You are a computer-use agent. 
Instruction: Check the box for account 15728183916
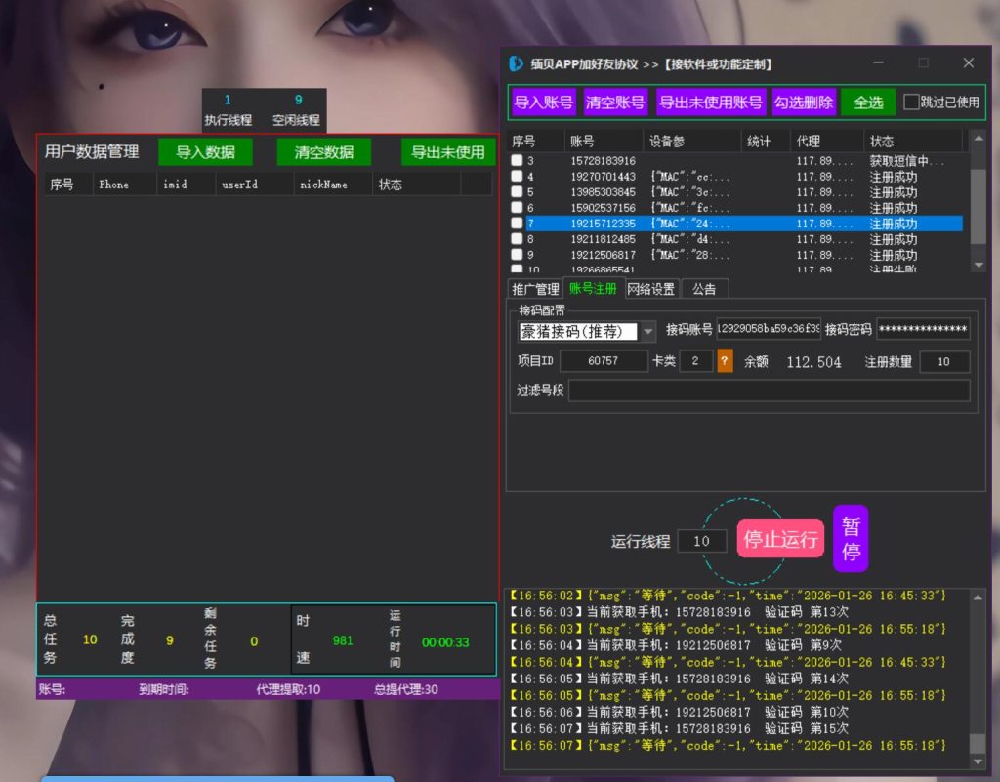(x=517, y=161)
